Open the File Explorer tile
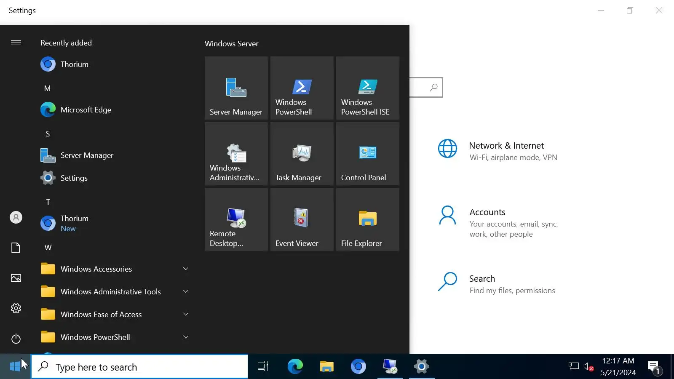 (368, 219)
